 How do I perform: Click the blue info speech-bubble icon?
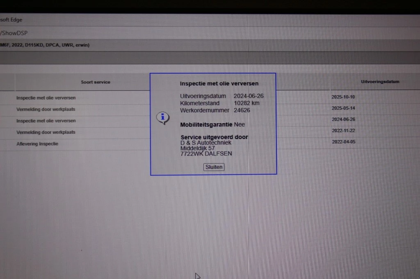(162, 118)
